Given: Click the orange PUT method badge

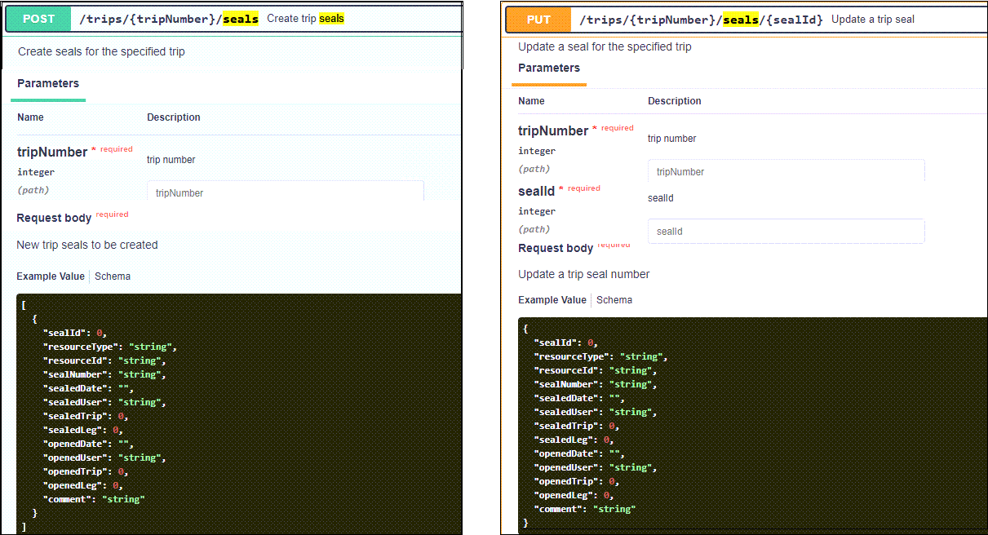Looking at the screenshot, I should [538, 20].
